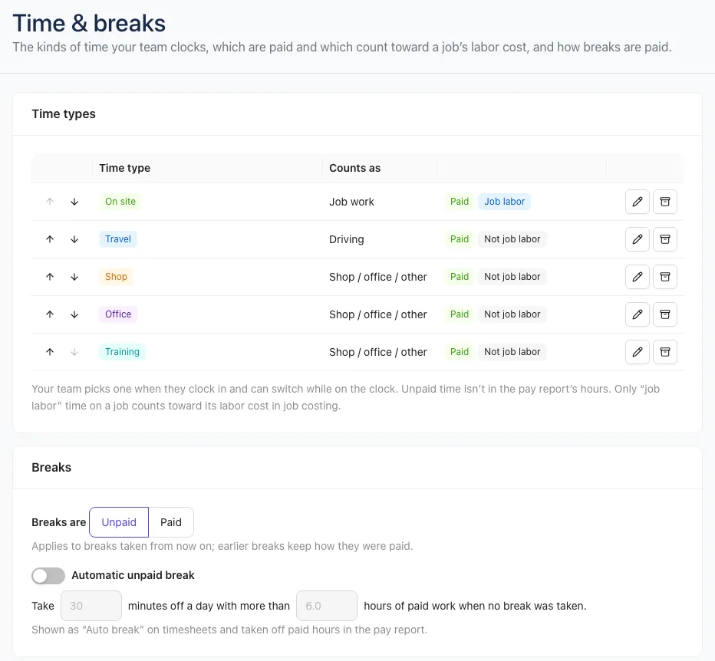Viewport: 715px width, 661px height.
Task: Move Travel row down
Action: pos(74,239)
